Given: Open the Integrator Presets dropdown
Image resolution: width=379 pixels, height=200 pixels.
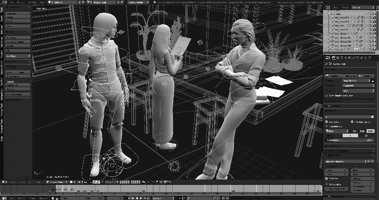Looking at the screenshot, I should 345,161.
